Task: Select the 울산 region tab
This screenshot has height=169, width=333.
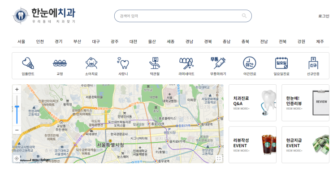Action: pyautogui.click(x=152, y=41)
